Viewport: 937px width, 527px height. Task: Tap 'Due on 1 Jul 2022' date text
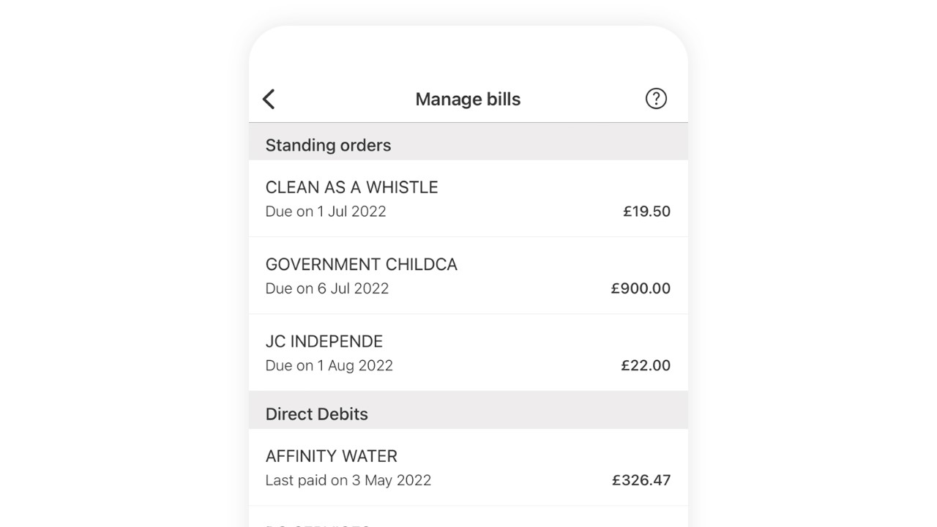click(326, 212)
